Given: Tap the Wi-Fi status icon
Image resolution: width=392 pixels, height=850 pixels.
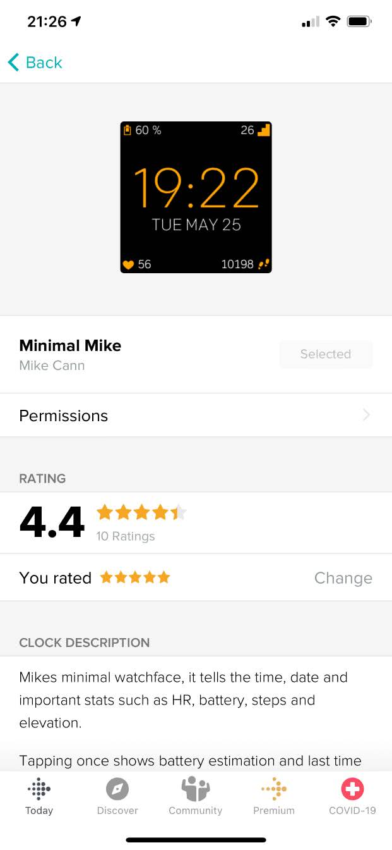Looking at the screenshot, I should coord(332,22).
